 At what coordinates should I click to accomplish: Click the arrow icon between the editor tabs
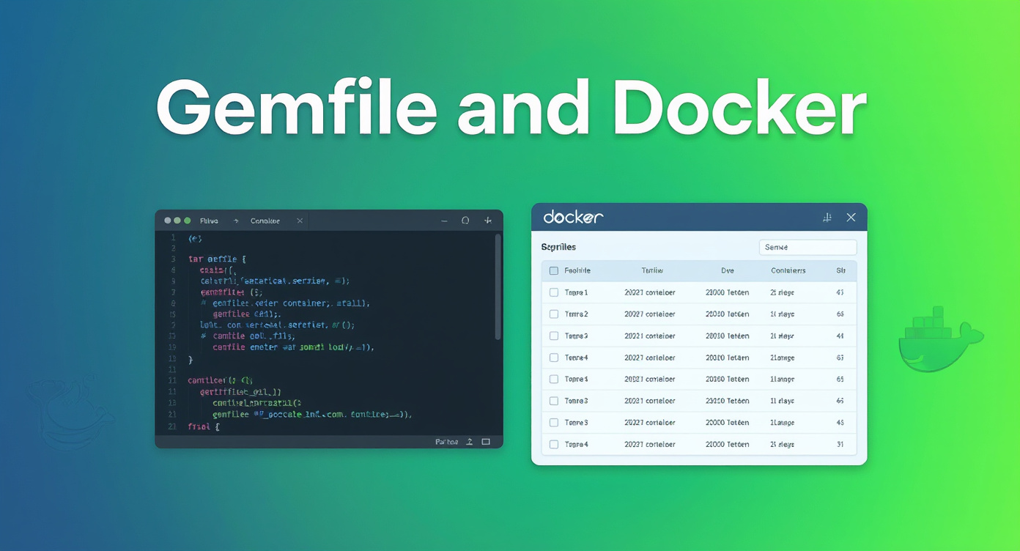(236, 221)
